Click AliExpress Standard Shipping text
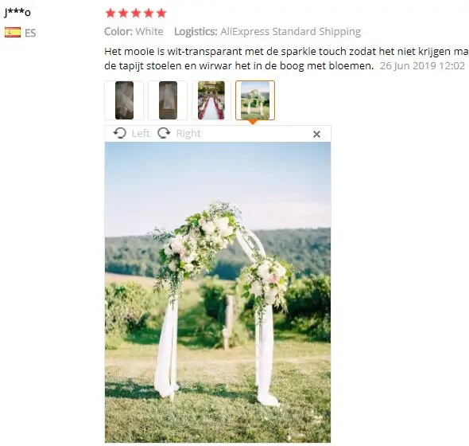The height and width of the screenshot is (446, 469). click(291, 32)
